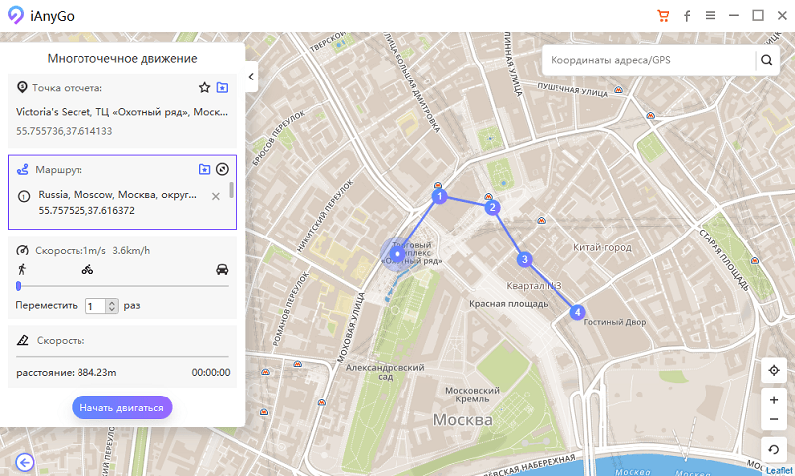The height and width of the screenshot is (476, 795).
Task: Click the address/GPS coordinates search field
Action: pos(649,60)
